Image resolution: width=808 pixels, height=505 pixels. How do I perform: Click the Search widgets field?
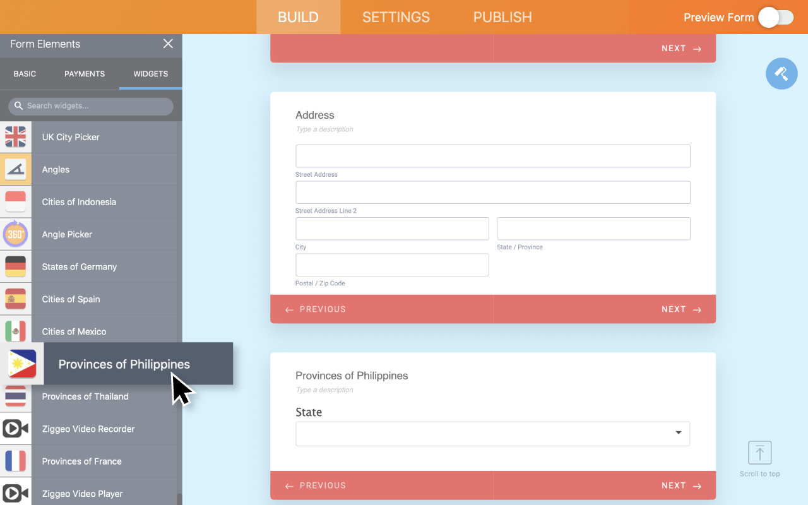pyautogui.click(x=92, y=106)
